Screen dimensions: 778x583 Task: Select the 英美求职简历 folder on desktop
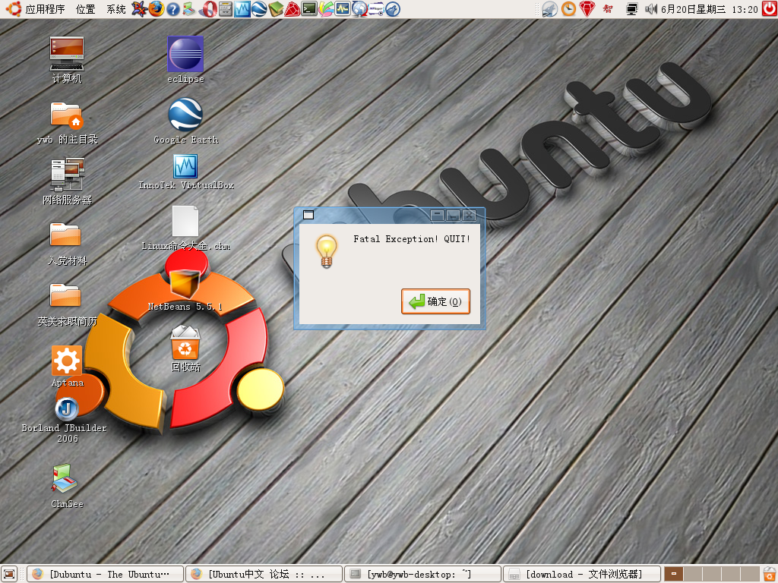(x=67, y=304)
